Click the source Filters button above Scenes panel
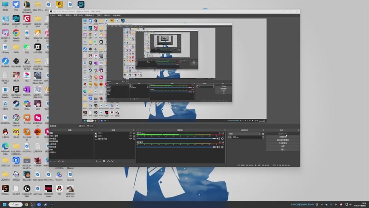Image resolution: width=369 pixels, height=208 pixels. point(90,126)
